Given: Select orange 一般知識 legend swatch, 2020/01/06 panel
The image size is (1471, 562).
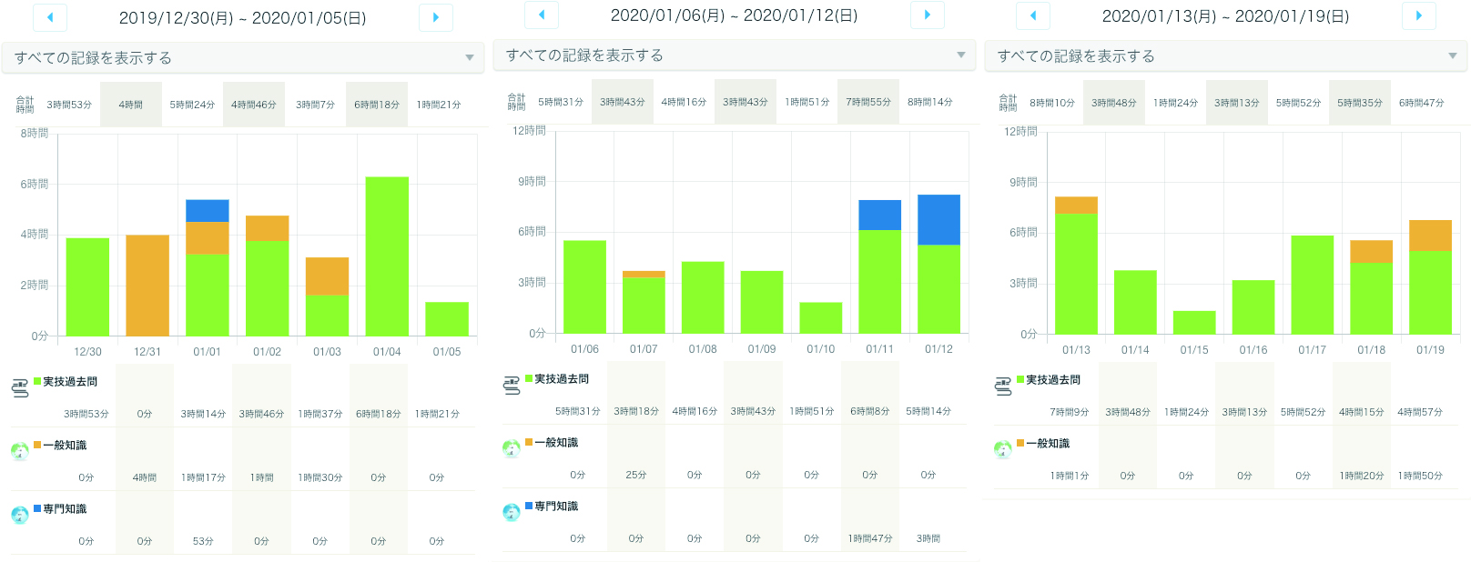Looking at the screenshot, I should click(529, 442).
